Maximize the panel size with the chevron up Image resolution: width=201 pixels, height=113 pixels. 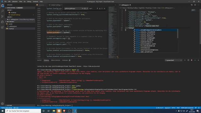pos(195,60)
